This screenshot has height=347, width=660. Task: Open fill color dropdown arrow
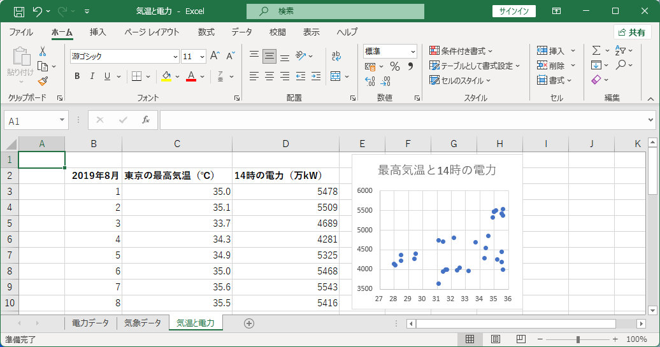(177, 76)
